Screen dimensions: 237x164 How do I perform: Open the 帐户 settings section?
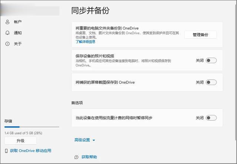click(18, 22)
